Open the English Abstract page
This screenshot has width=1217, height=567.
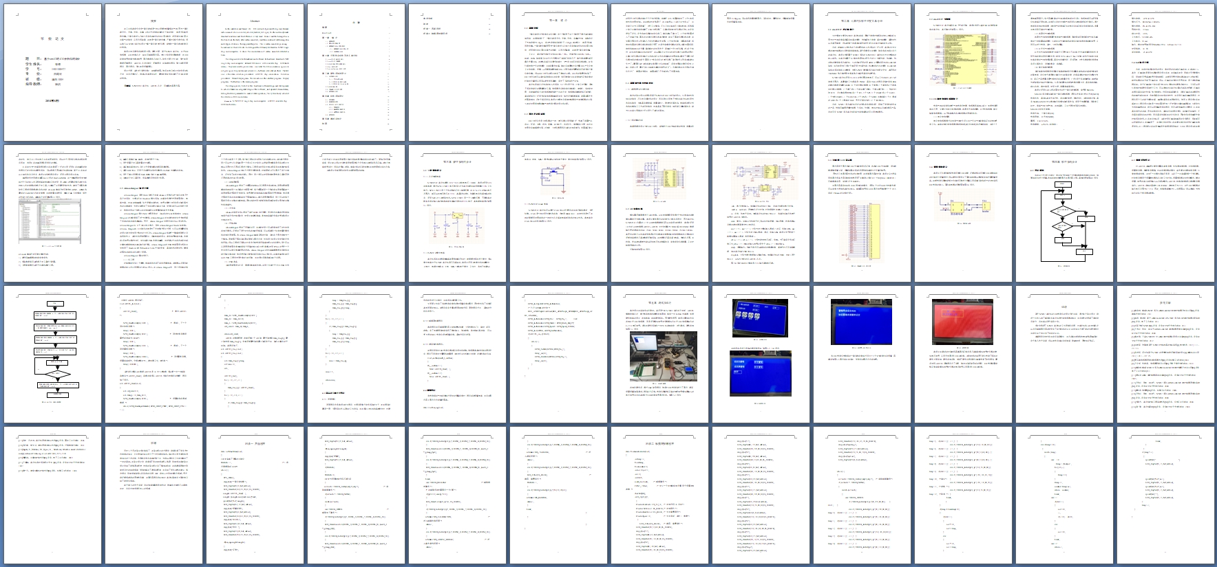point(255,73)
